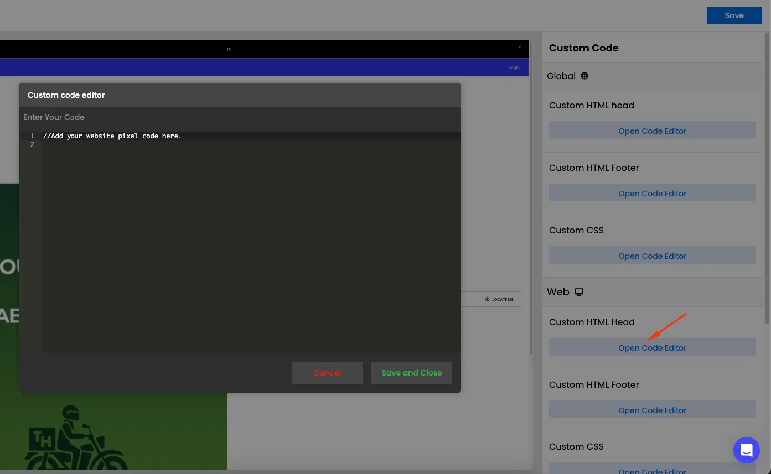
Task: Open Code Editor for Web Custom HTML Head
Action: point(652,348)
